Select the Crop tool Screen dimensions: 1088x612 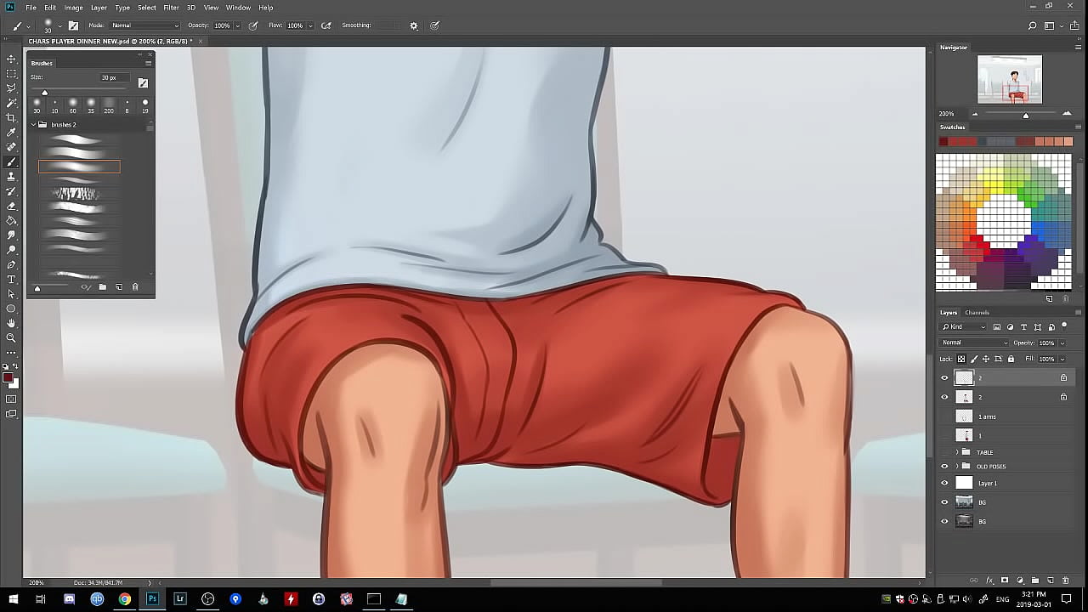click(11, 117)
